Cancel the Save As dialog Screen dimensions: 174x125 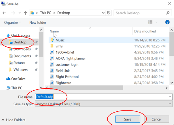(157, 119)
